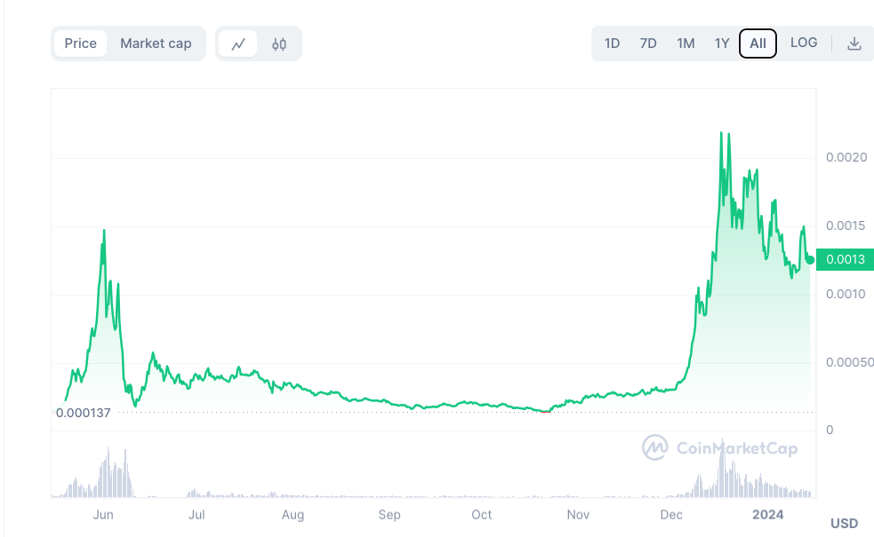Select the line chart view icon
Screen dimensions: 874x537
[238, 43]
